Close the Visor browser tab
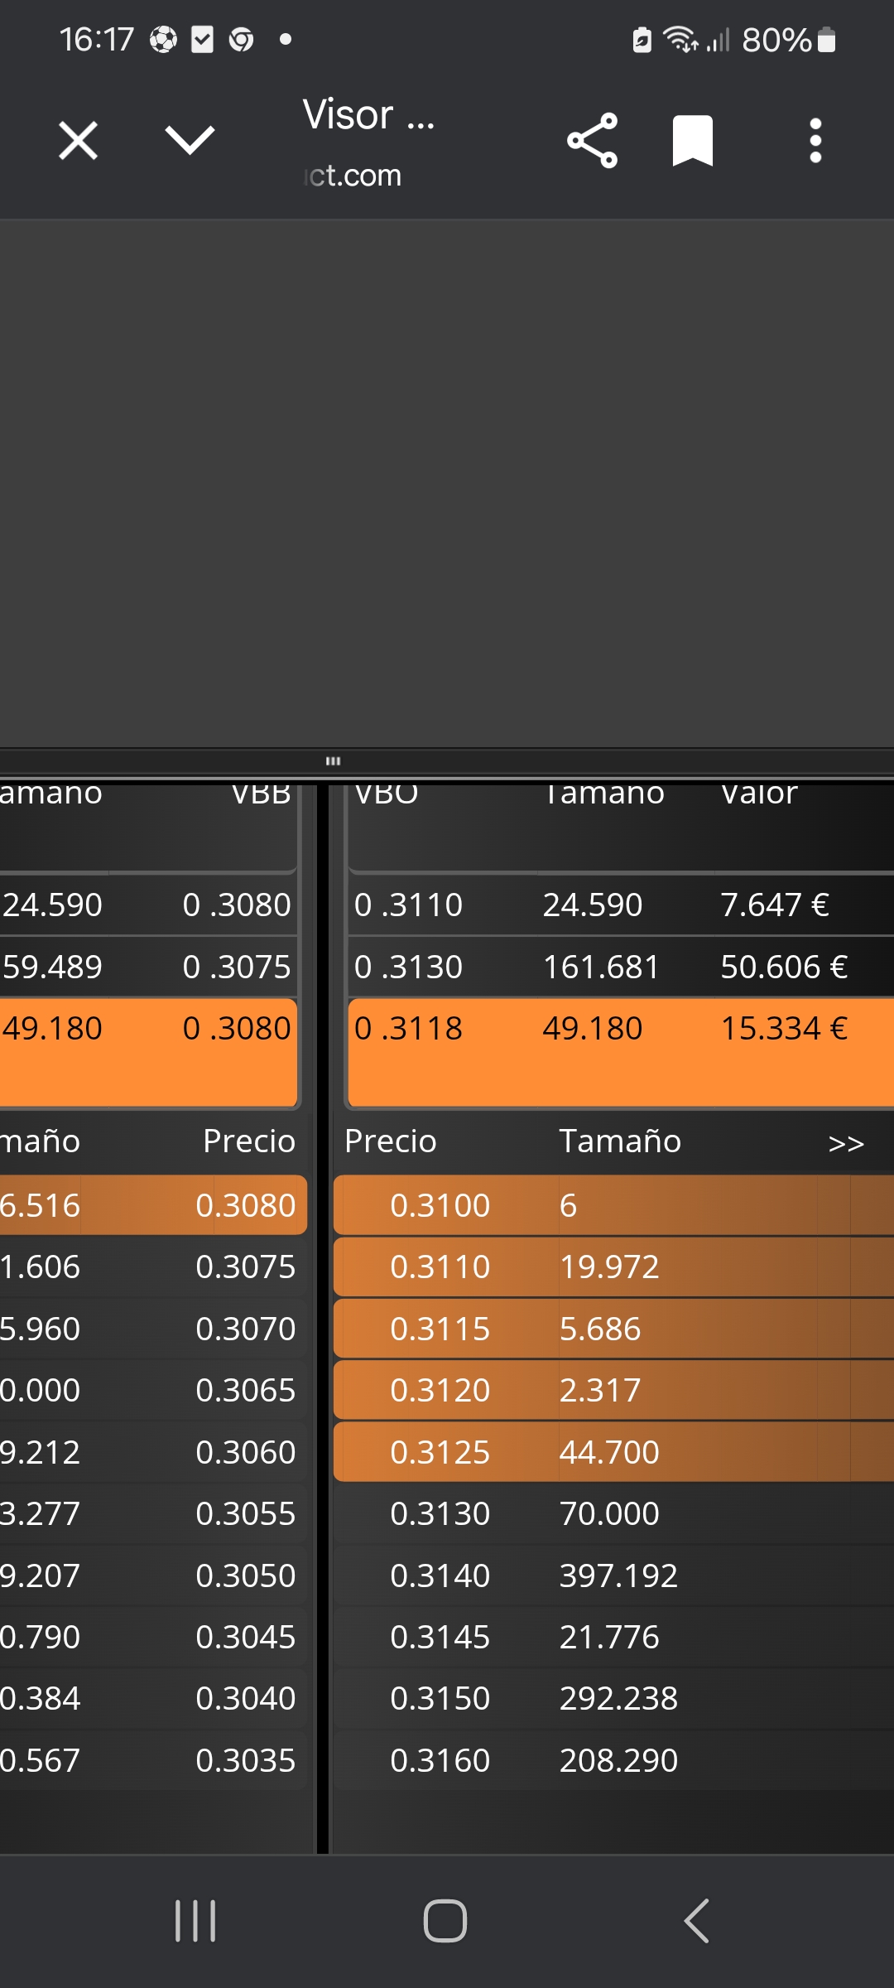 point(79,140)
